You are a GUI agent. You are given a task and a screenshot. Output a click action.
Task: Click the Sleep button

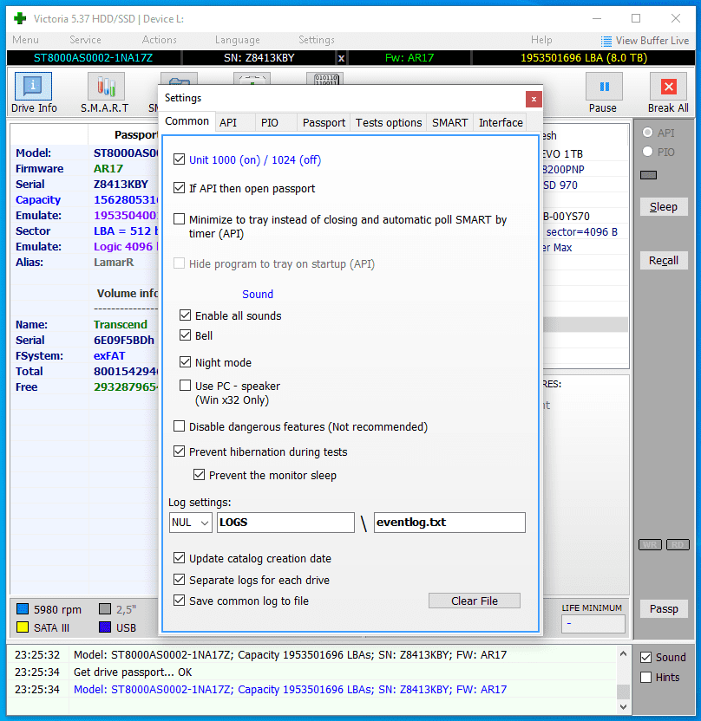click(664, 207)
